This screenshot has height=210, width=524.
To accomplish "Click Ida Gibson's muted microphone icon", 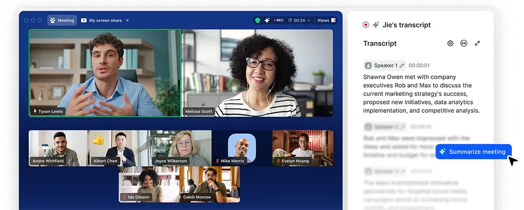I will click(125, 197).
